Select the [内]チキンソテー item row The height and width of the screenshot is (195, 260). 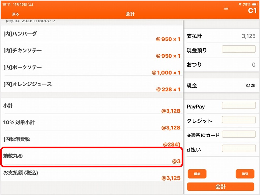pyautogui.click(x=91, y=53)
